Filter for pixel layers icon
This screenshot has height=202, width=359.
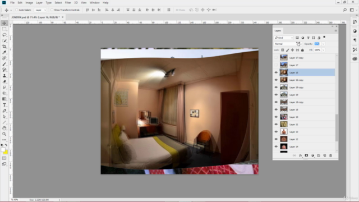point(297,38)
